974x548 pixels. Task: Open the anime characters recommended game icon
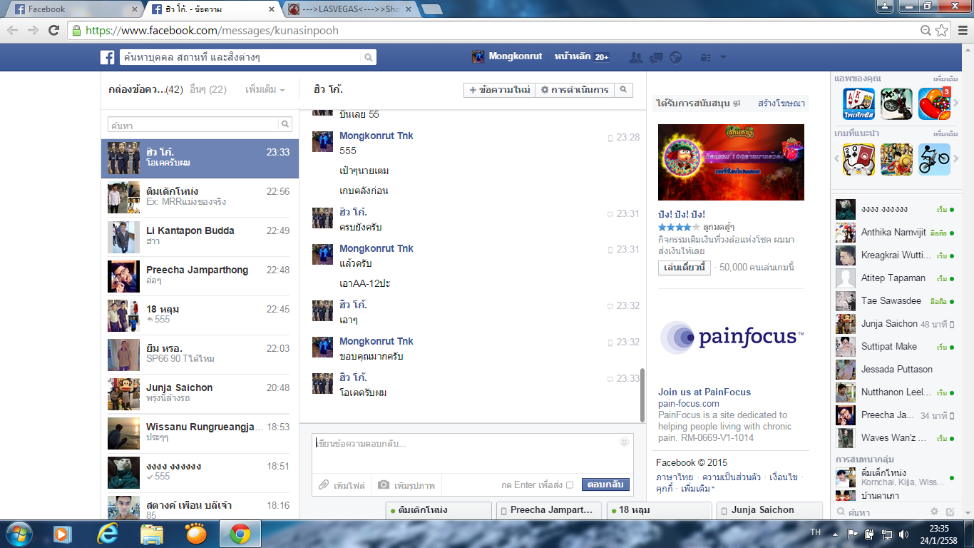click(x=896, y=159)
